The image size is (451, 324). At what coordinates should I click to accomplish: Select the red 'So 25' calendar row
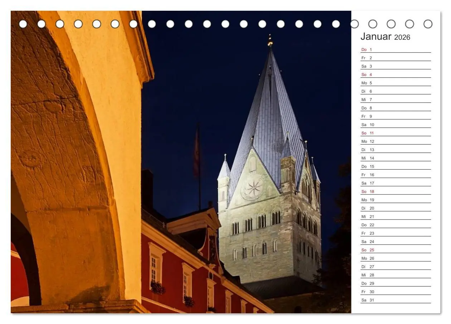[396, 250]
